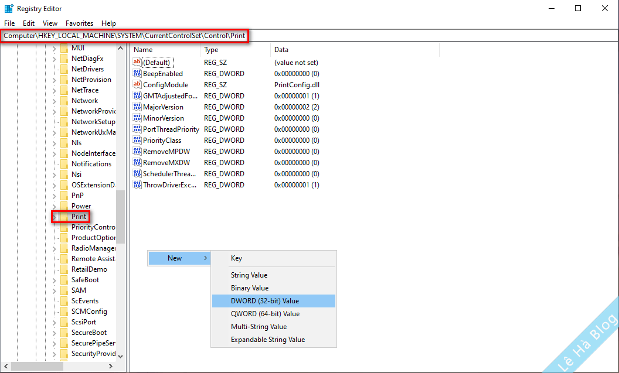Image resolution: width=619 pixels, height=373 pixels.
Task: Open the Favorites menu
Action: tap(79, 23)
